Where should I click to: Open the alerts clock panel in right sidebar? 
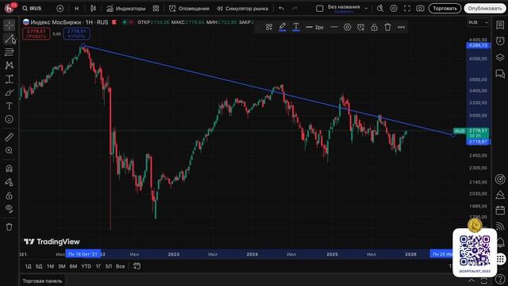(x=500, y=41)
